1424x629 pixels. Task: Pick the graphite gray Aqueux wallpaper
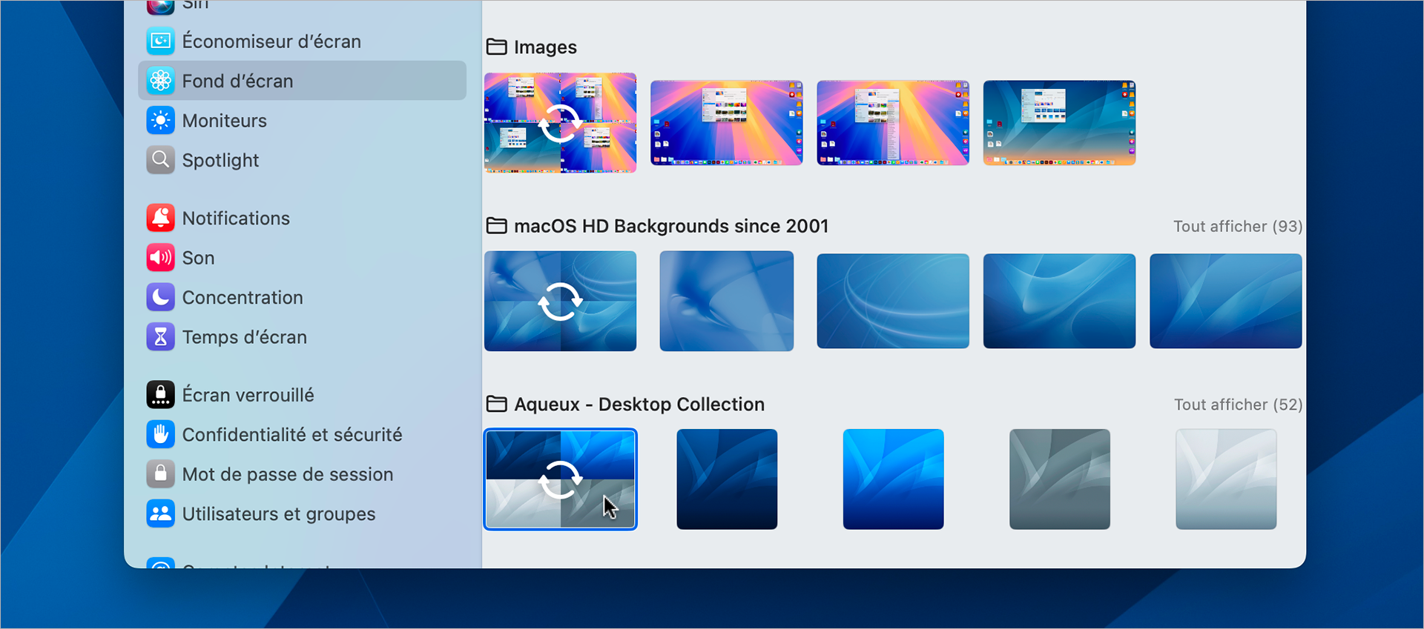pos(1059,479)
